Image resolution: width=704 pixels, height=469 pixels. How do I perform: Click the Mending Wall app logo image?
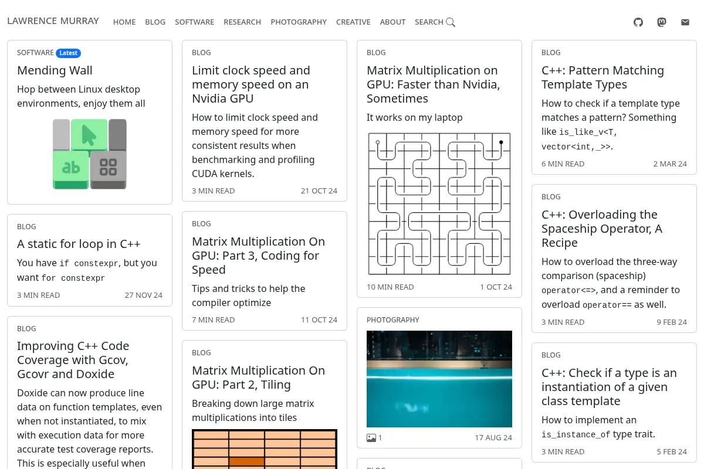coord(90,154)
